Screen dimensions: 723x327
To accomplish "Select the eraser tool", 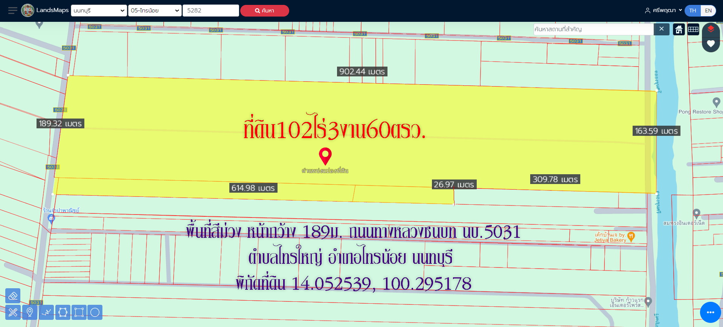I will (x=13, y=296).
